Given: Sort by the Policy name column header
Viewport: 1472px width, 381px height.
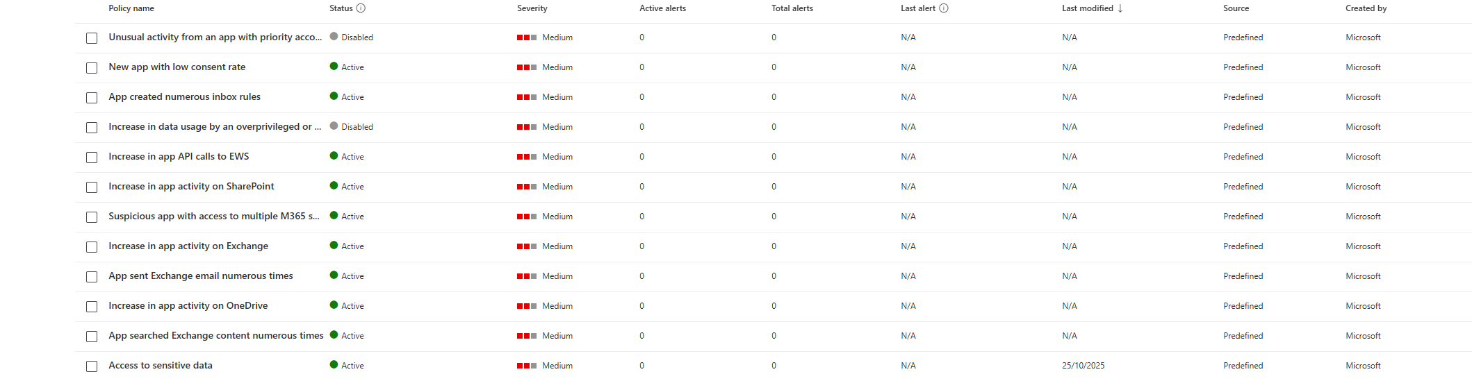Looking at the screenshot, I should [131, 8].
